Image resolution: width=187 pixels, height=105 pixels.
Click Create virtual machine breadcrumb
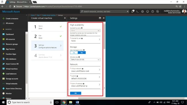tap(49, 15)
